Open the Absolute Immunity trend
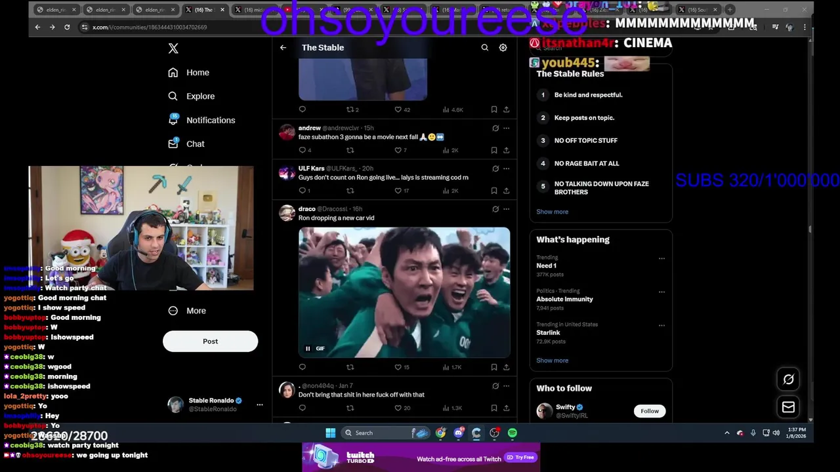The width and height of the screenshot is (840, 472). 564,299
